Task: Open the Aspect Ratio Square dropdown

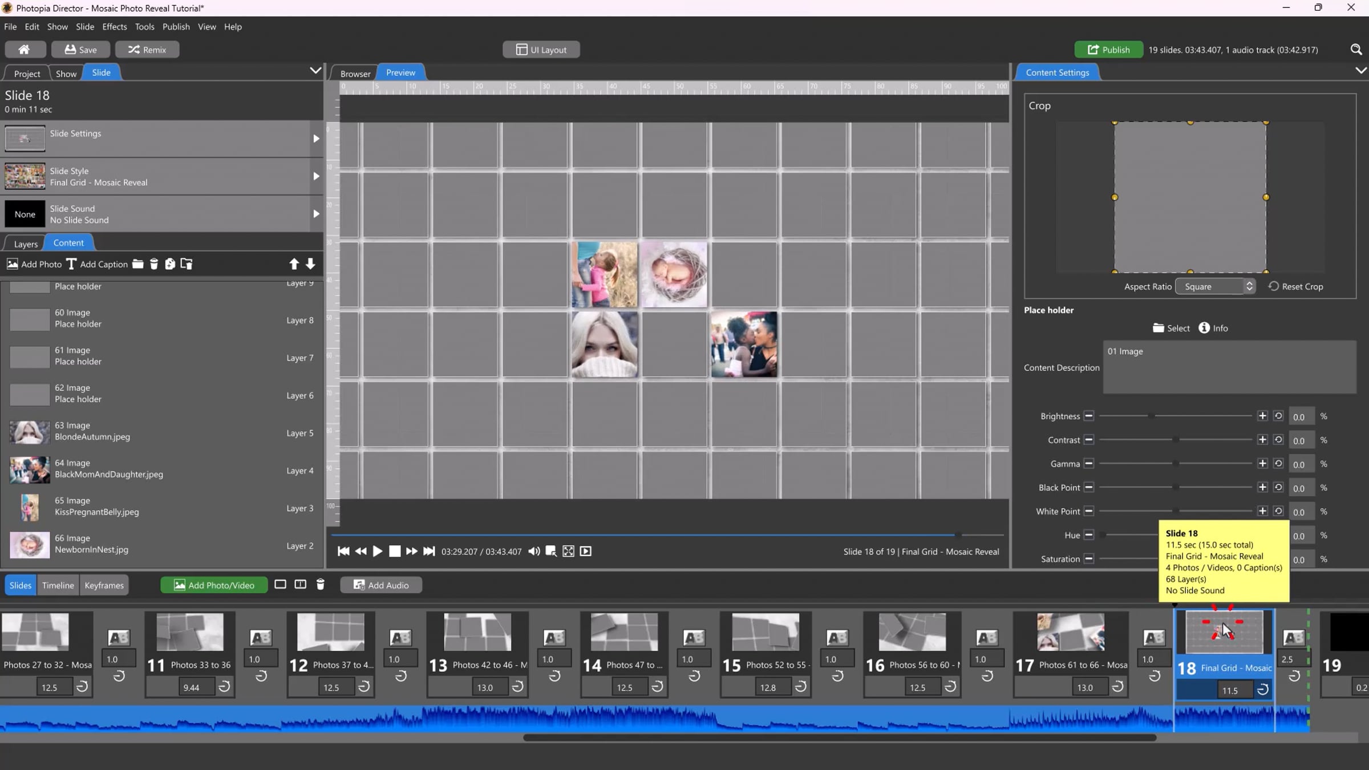Action: pyautogui.click(x=1215, y=286)
